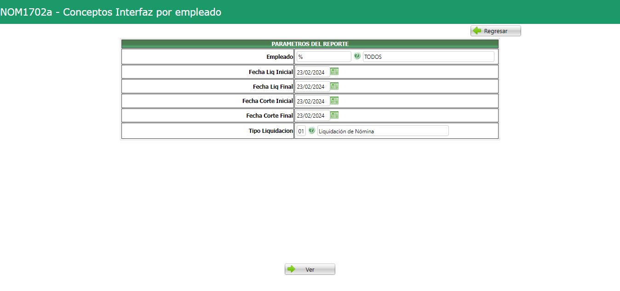Click the Liquidación de Nómina description field
The image size is (620, 291).
point(384,131)
